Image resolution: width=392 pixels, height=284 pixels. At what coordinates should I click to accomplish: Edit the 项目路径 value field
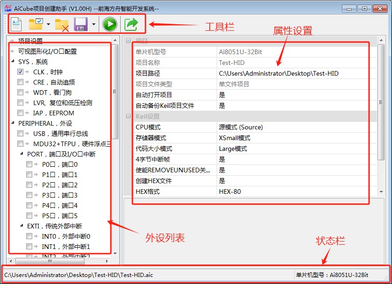click(x=297, y=73)
